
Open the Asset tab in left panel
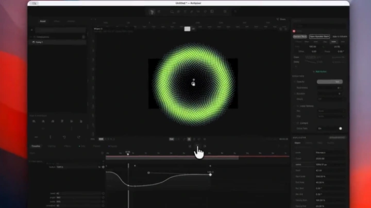coord(43,22)
